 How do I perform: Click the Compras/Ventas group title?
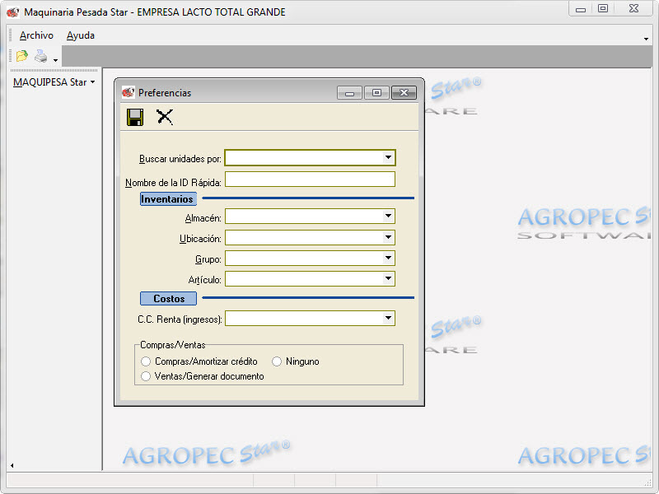point(173,345)
